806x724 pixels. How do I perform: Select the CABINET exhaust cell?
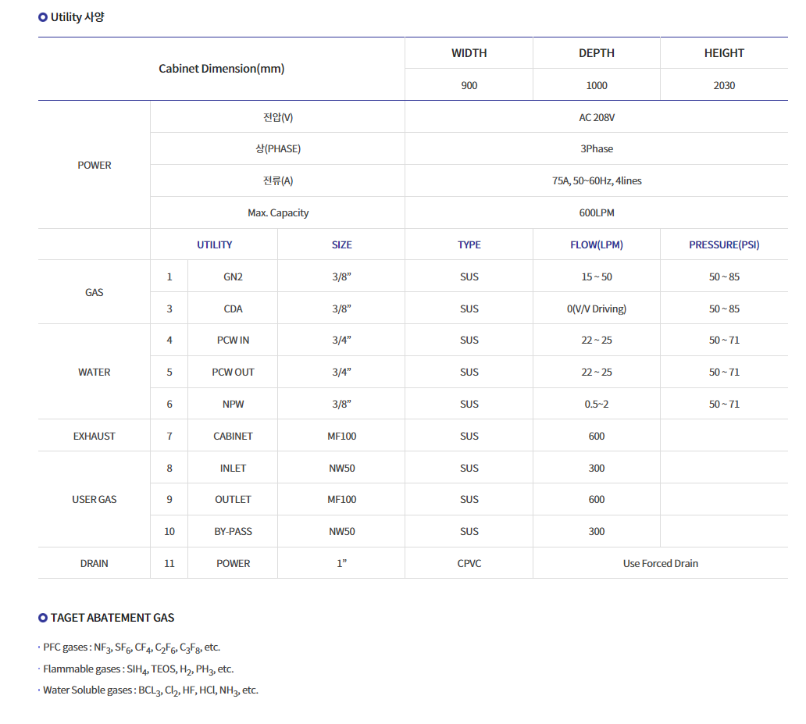(x=233, y=436)
